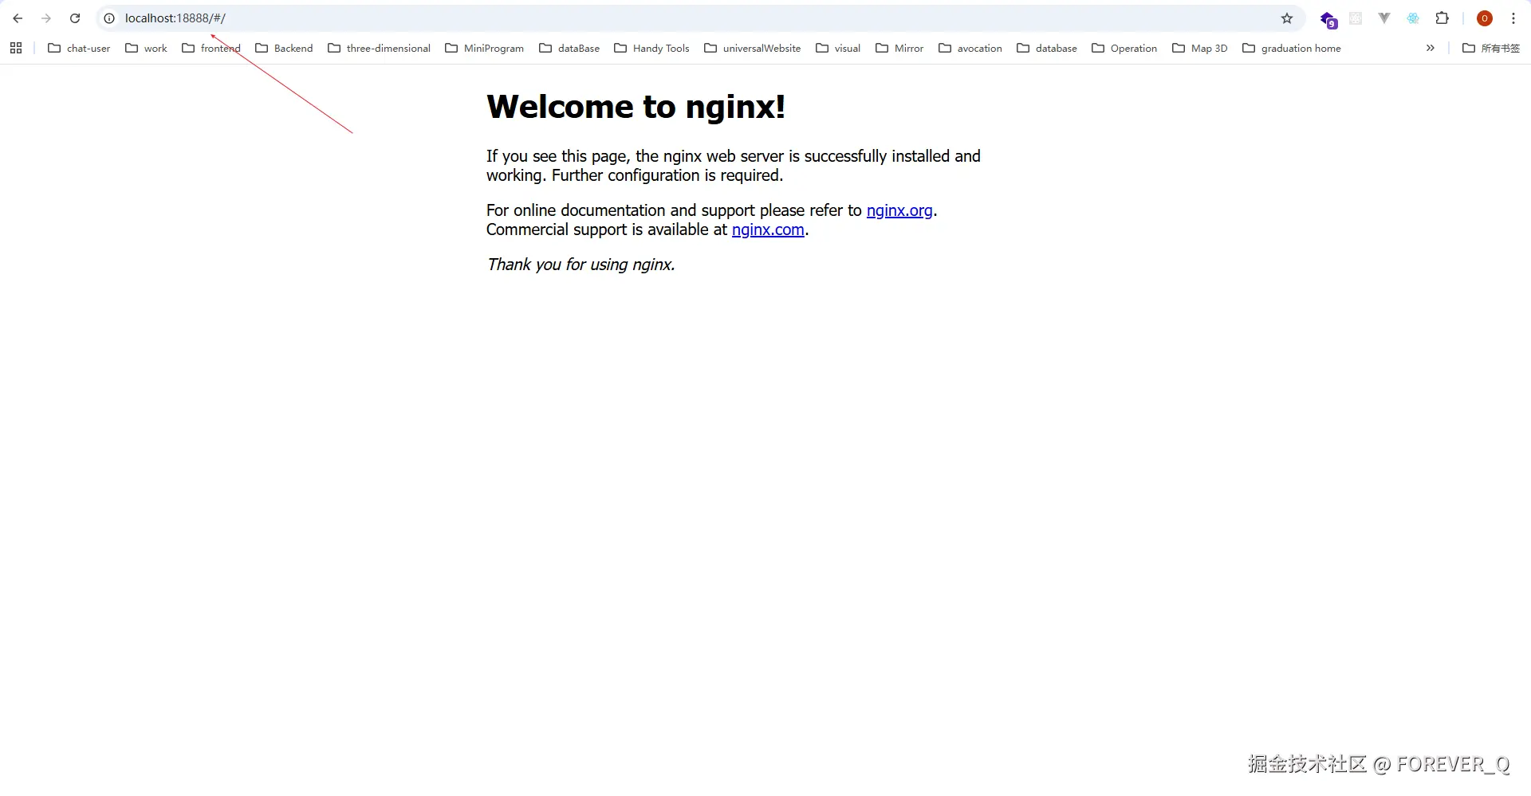View site information icon in address bar
1531x796 pixels.
109,18
